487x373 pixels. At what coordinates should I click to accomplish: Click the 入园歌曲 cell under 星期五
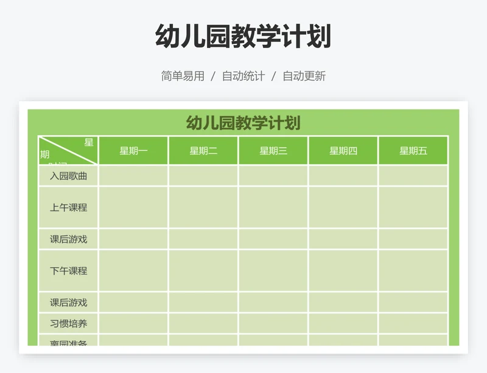click(413, 176)
